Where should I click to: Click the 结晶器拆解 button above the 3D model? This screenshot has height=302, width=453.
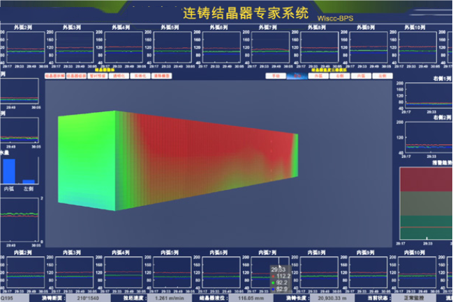(x=55, y=75)
